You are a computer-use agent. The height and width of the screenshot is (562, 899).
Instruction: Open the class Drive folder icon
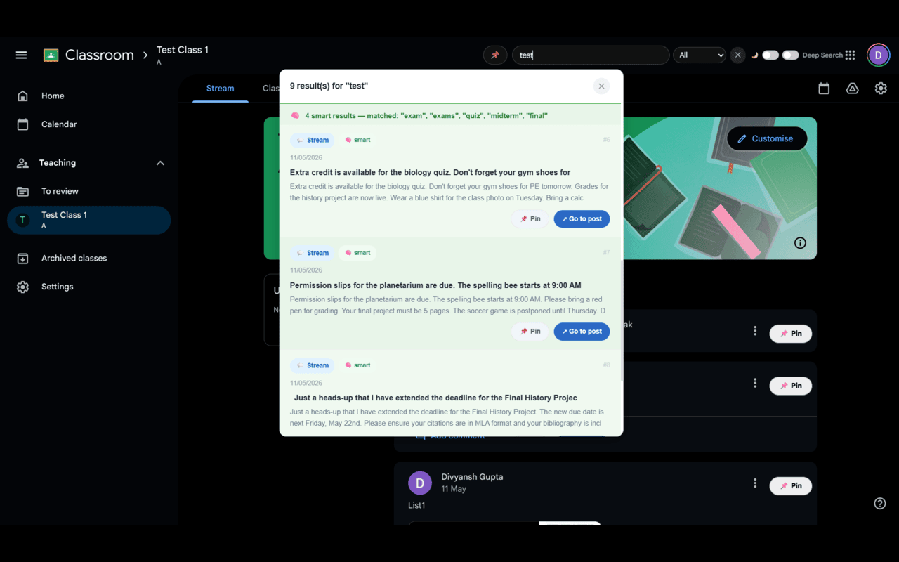tap(852, 89)
